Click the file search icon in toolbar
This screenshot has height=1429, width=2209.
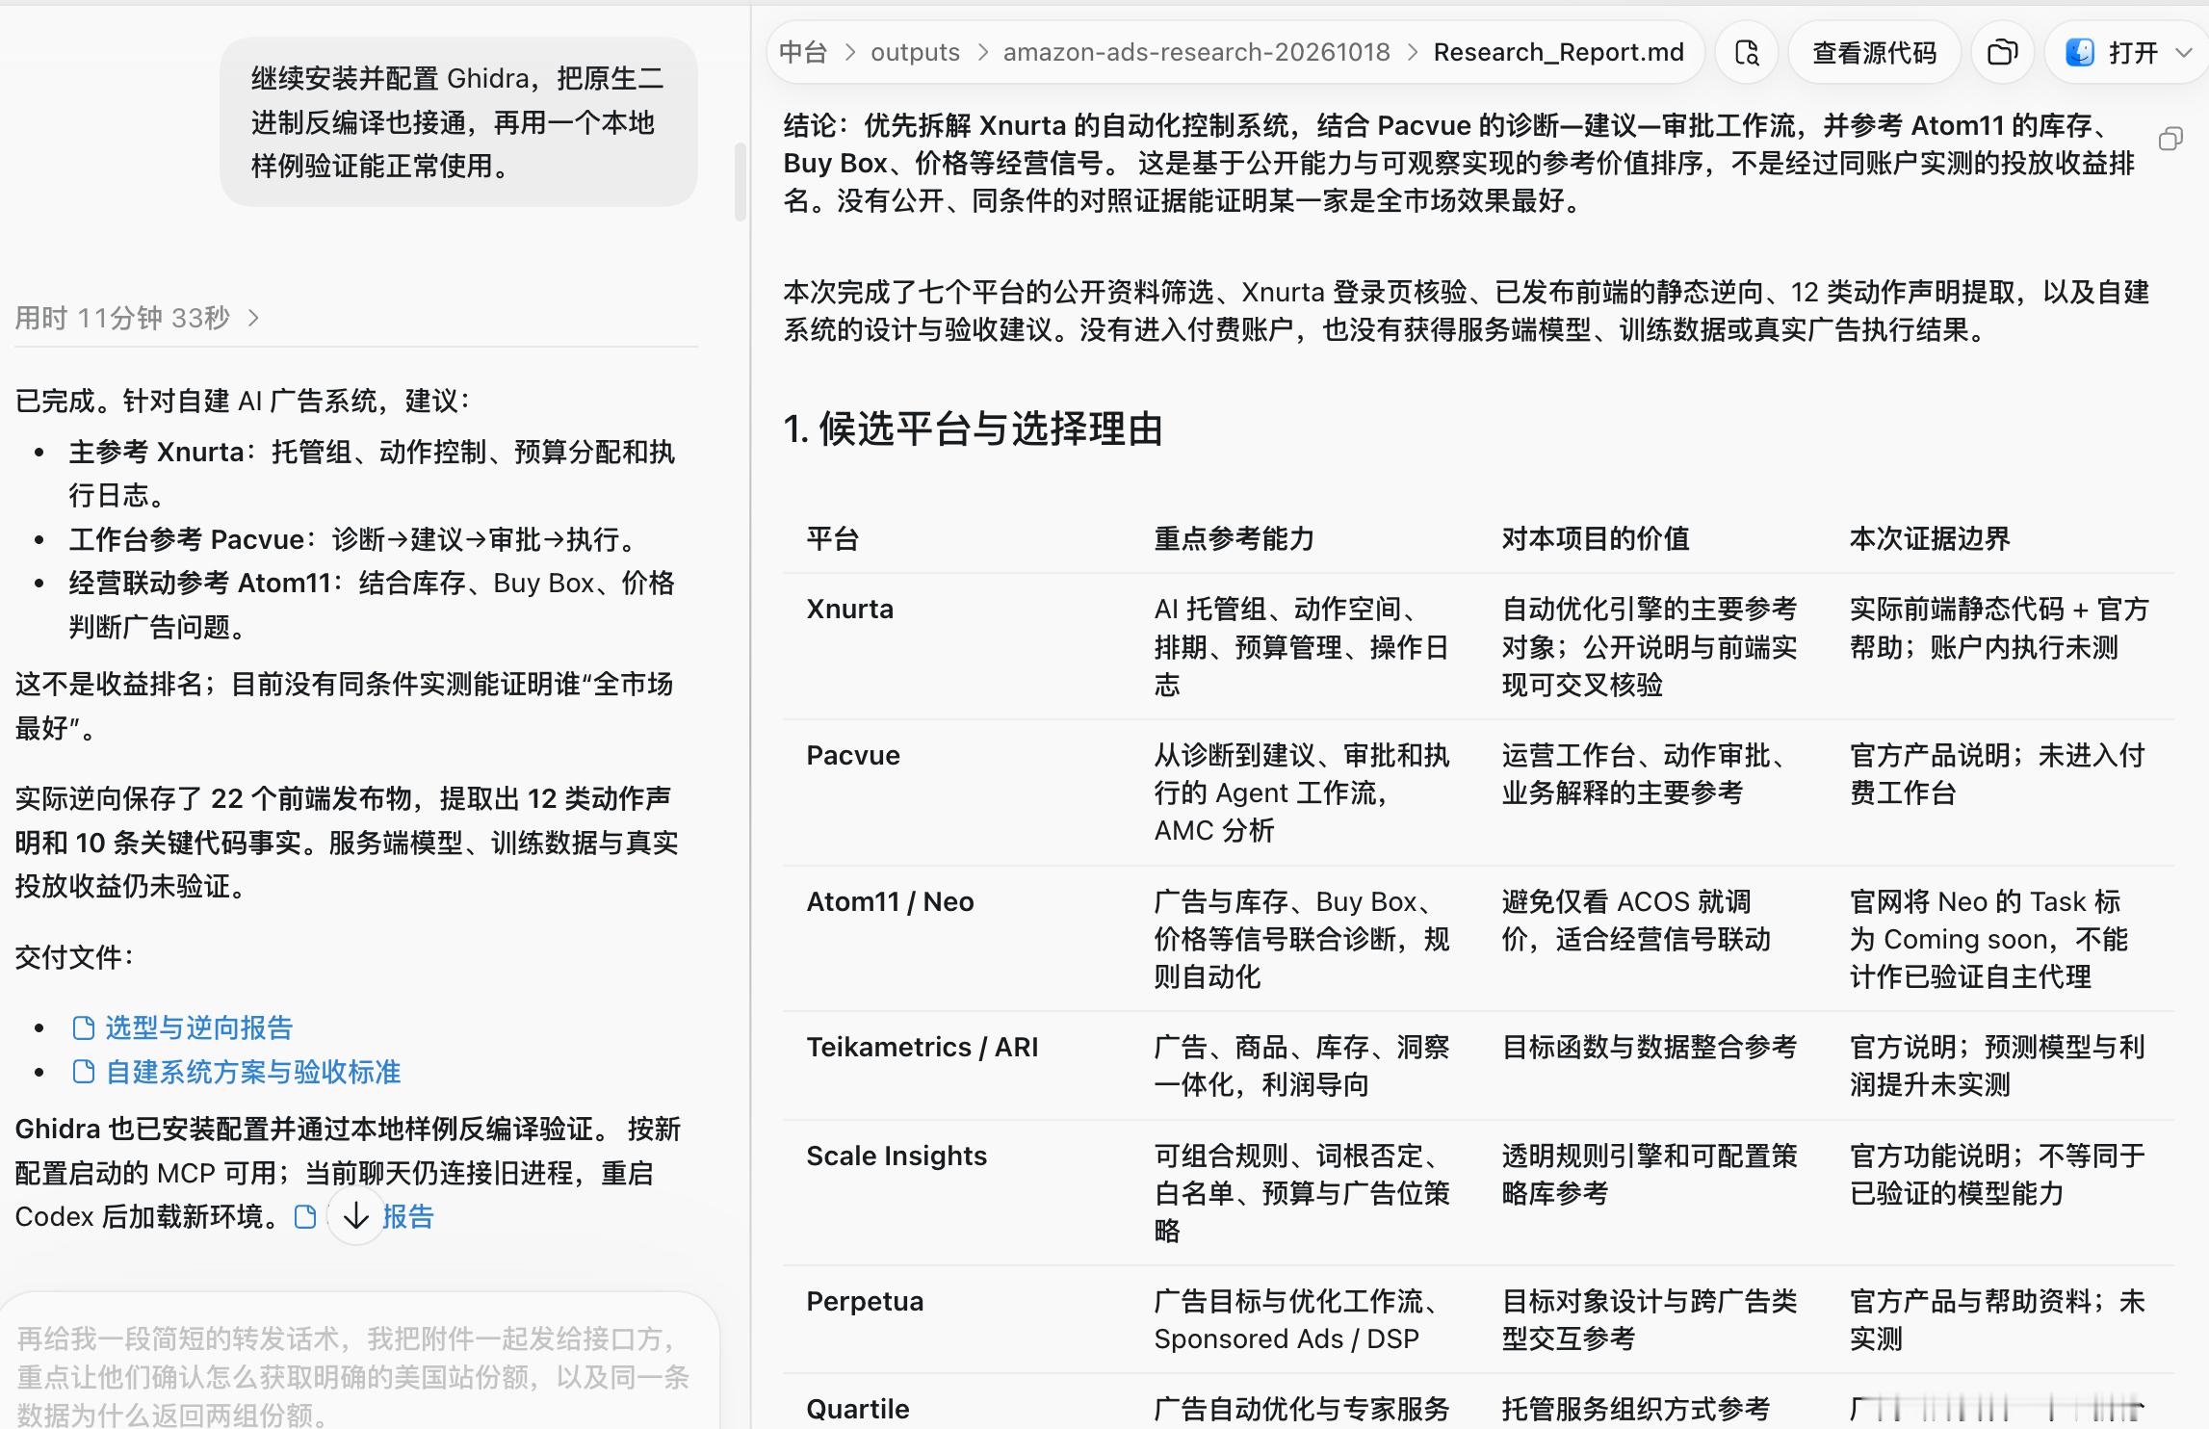tap(1747, 53)
